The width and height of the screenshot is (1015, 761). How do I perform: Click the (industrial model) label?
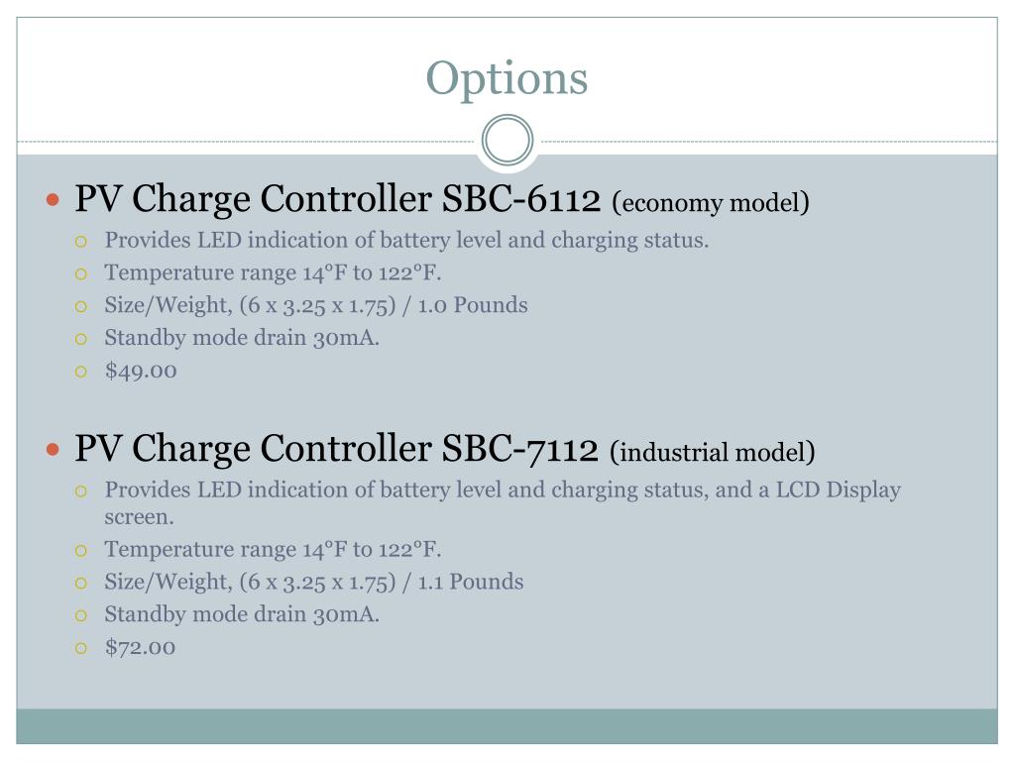pyautogui.click(x=712, y=452)
